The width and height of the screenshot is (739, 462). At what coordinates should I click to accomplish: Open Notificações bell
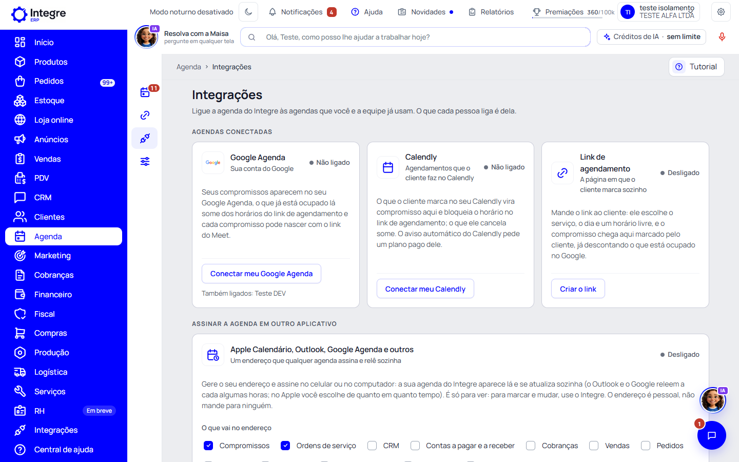click(302, 12)
